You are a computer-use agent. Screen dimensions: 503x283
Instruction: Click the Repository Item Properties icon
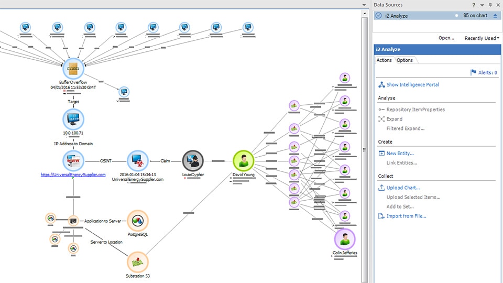pos(381,110)
